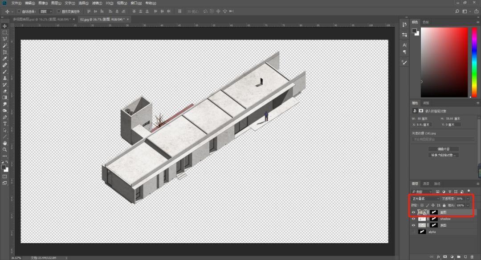Open auto-select 图层 dropdown in options bar

tap(46, 11)
